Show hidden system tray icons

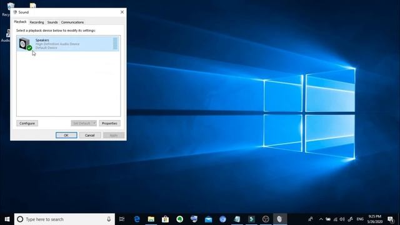click(321, 219)
